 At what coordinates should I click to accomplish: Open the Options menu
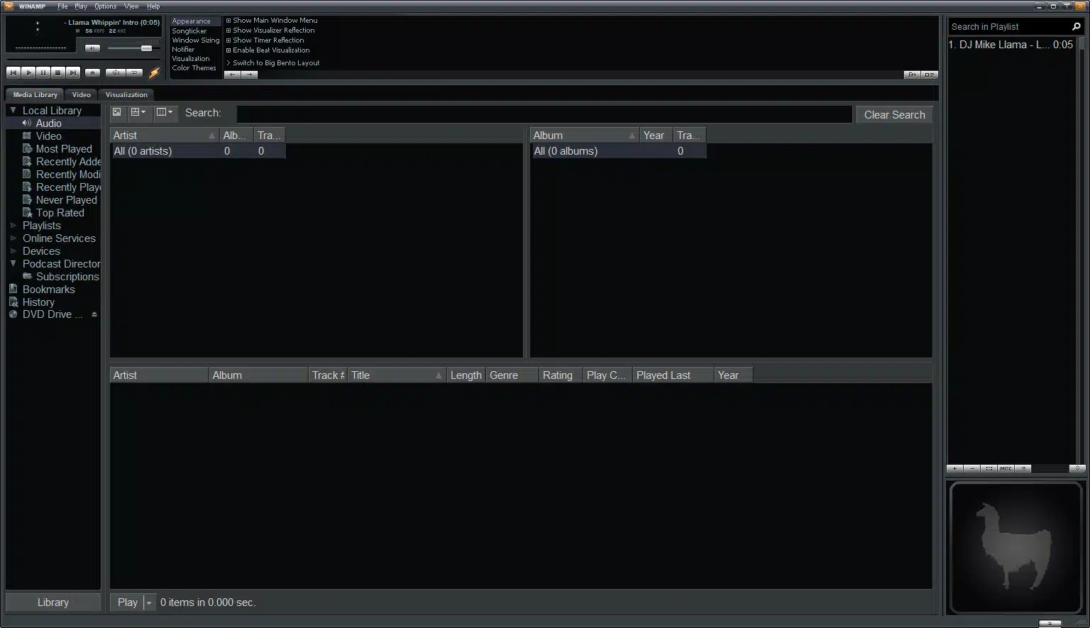click(105, 6)
